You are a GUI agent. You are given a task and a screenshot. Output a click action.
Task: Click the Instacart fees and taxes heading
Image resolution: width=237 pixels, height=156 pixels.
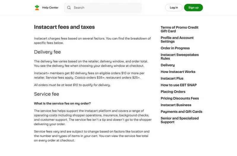point(64,27)
